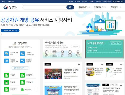Click the 생활정보 더보기 button
The width and height of the screenshot is (125, 95).
pyautogui.click(x=115, y=43)
